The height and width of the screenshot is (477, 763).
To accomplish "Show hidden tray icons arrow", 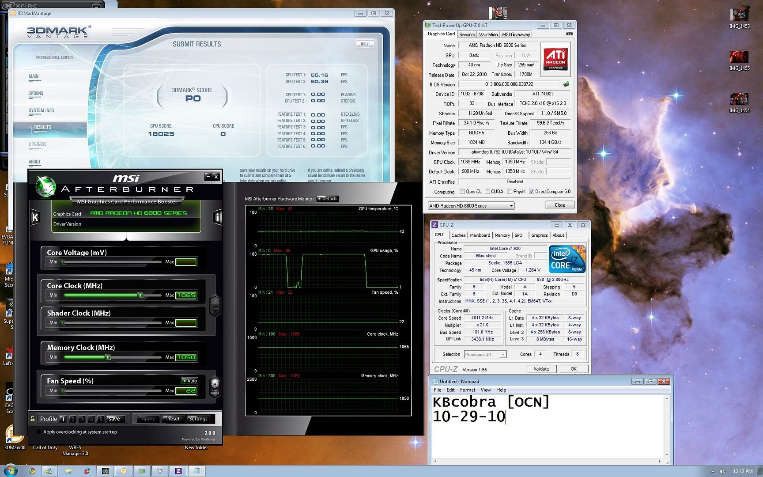I will 713,471.
